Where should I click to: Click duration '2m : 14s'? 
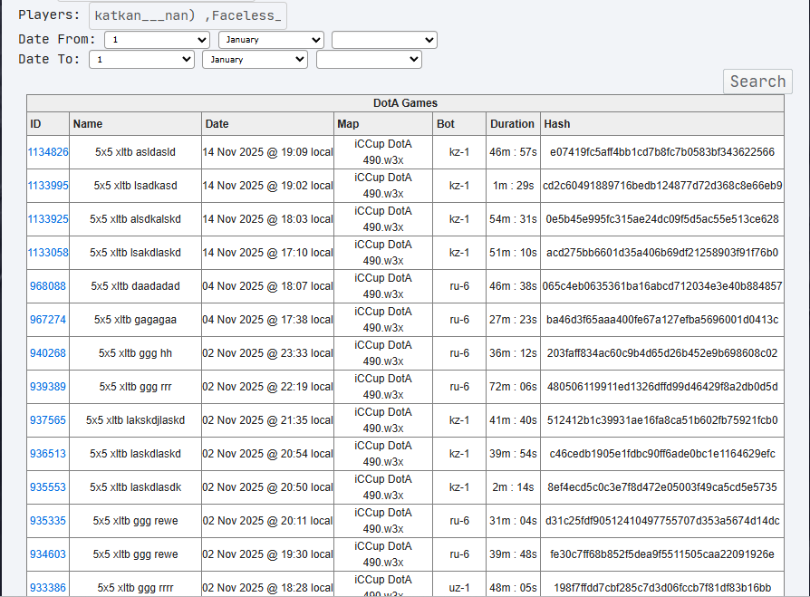[513, 487]
